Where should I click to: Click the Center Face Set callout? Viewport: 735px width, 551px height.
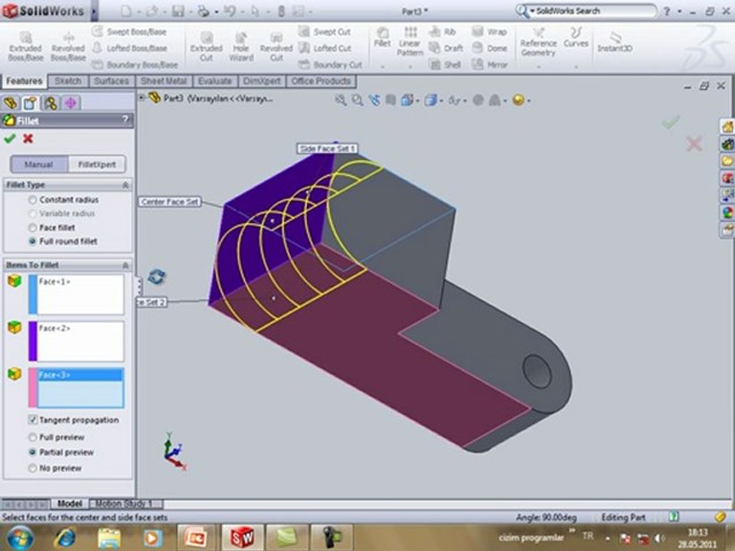coord(170,202)
